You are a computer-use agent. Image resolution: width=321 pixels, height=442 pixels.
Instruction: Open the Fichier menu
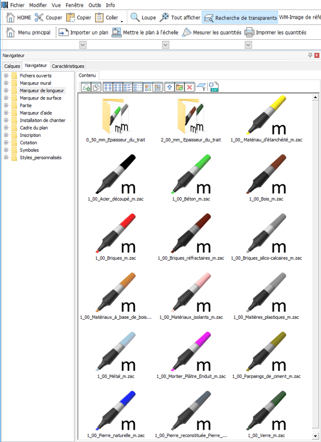point(17,5)
